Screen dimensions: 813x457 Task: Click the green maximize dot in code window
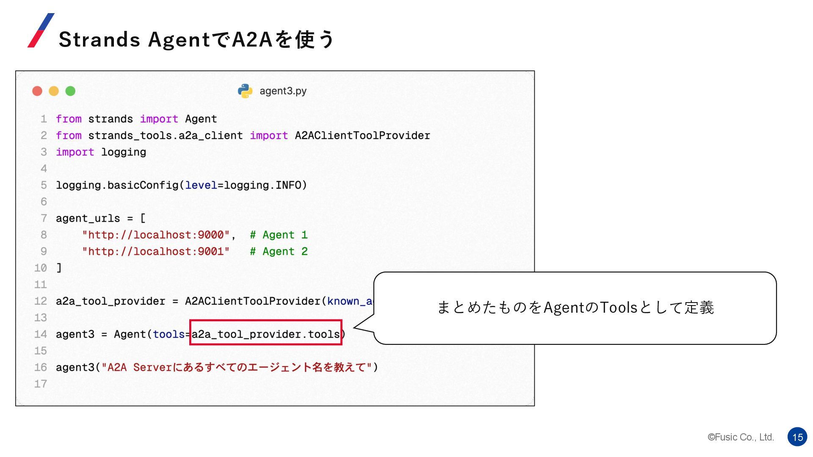[x=70, y=91]
